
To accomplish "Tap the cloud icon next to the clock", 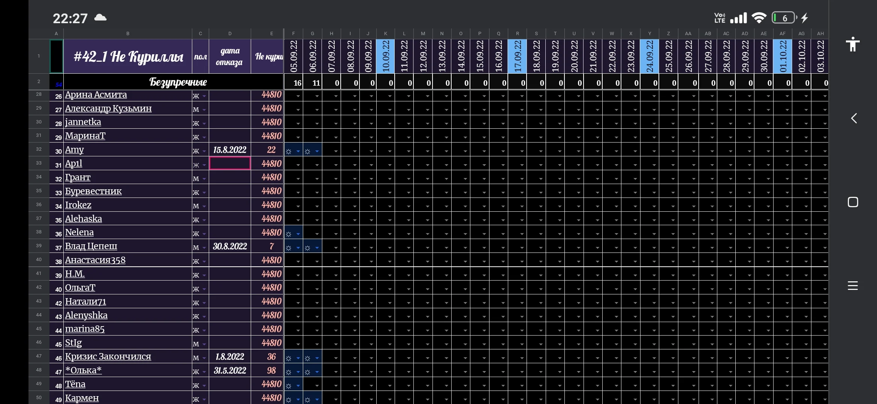I will click(100, 17).
